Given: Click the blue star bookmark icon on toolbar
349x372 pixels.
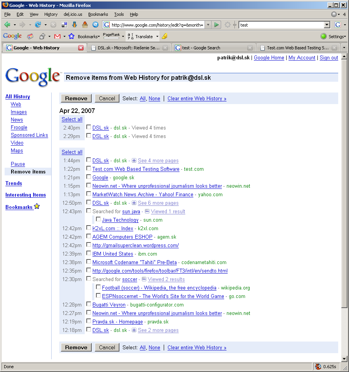Looking at the screenshot, I should (71, 36).
